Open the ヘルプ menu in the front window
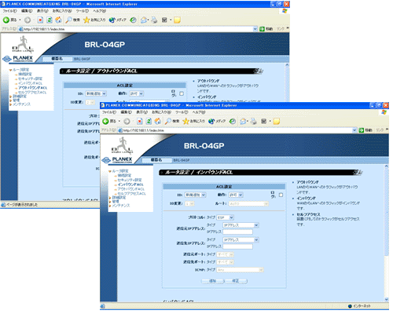The width and height of the screenshot is (393, 314). pyautogui.click(x=199, y=112)
